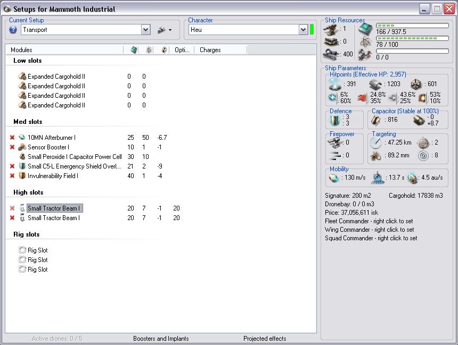Click the Small Peroxide Capacitor Power Cell icon
Viewport: 458px width, 345px height.
click(22, 157)
